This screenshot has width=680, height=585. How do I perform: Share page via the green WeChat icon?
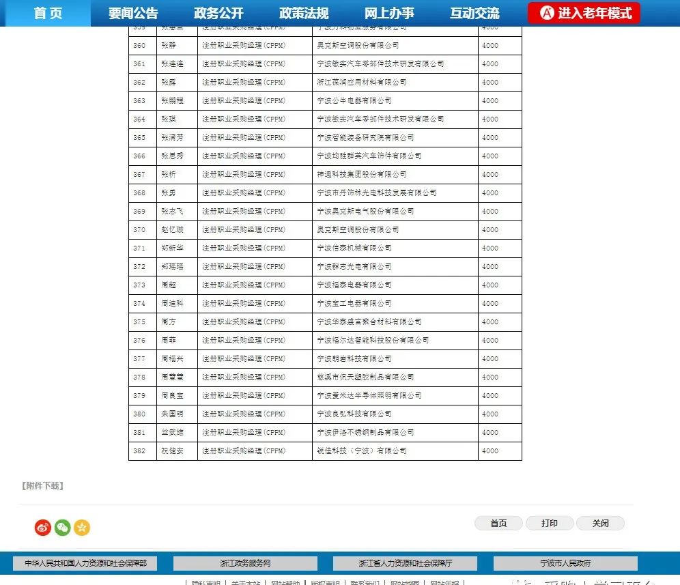coord(62,528)
